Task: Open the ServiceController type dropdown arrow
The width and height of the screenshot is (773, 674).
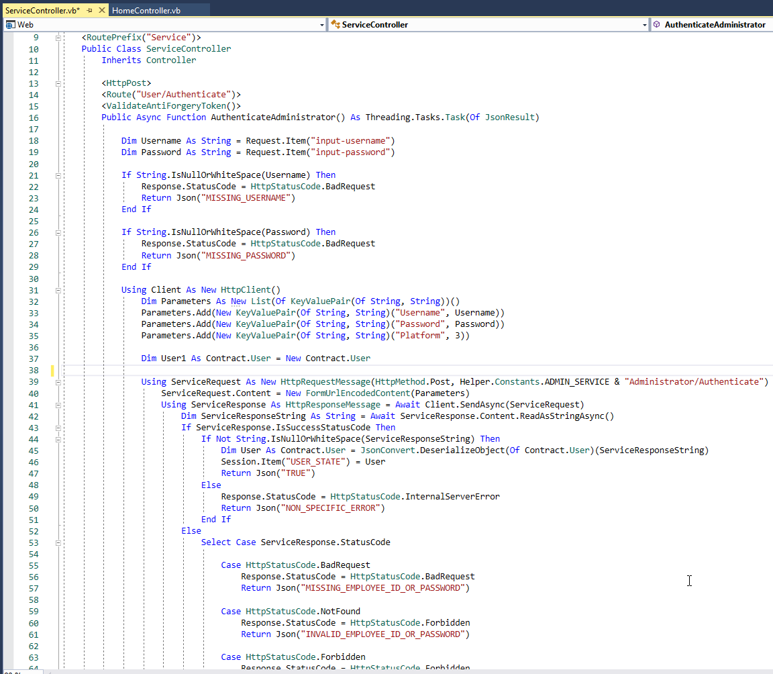Action: [644, 25]
